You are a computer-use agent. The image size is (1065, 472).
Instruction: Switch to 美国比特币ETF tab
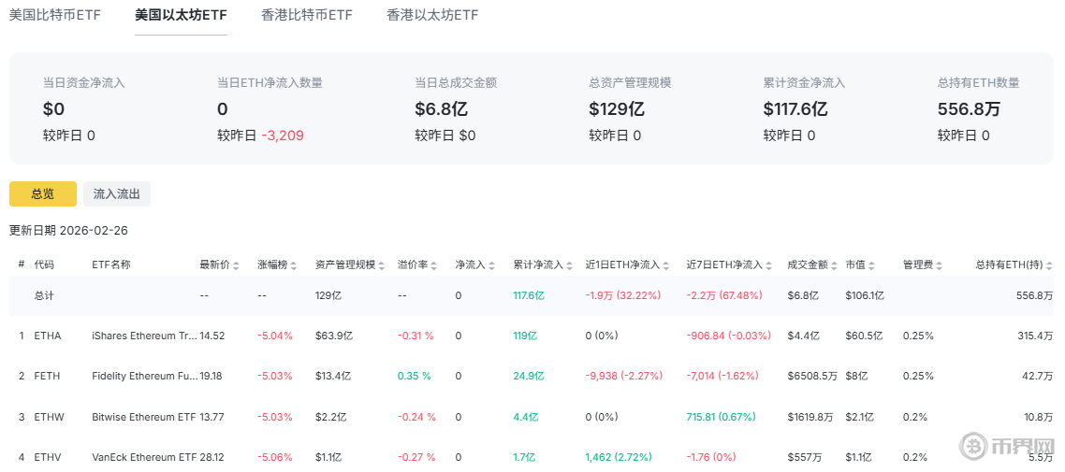54,15
